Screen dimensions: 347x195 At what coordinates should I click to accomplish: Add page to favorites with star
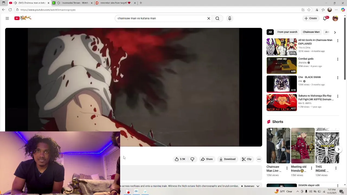click(x=309, y=10)
